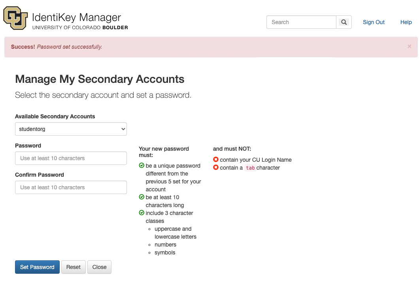
Task: Click the Sign Out link
Action: coord(374,22)
